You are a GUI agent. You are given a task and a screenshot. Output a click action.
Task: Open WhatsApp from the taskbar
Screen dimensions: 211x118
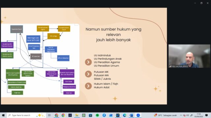84,115
